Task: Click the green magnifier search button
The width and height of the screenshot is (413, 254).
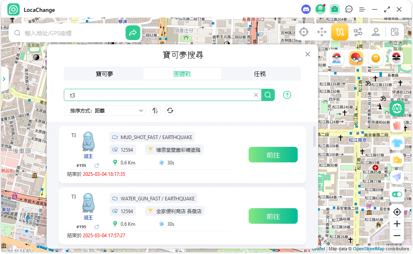Action: pyautogui.click(x=268, y=95)
